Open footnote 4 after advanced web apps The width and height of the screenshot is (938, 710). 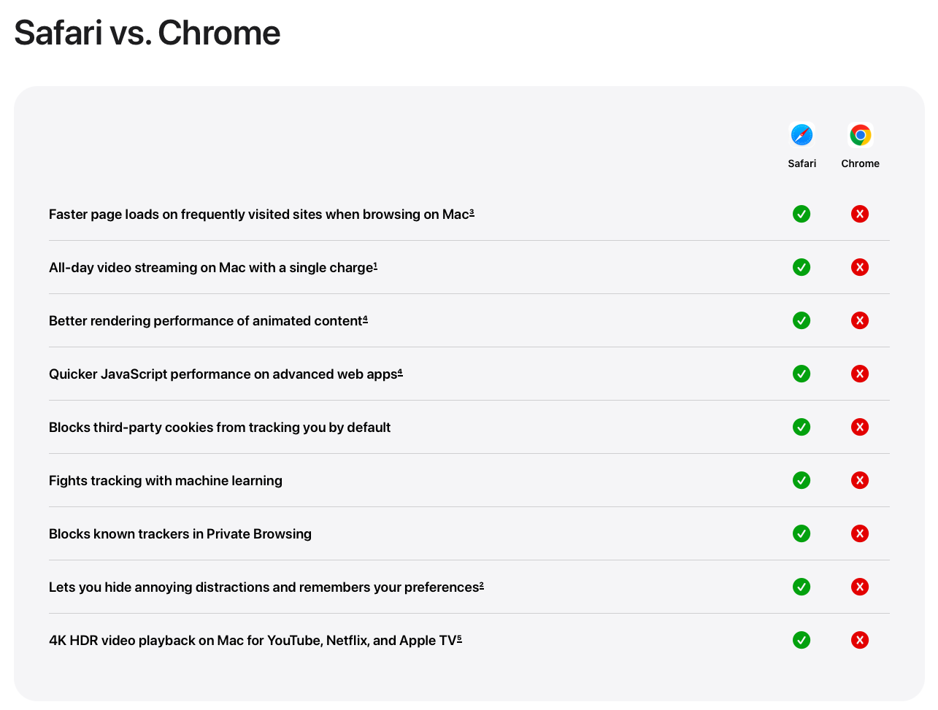400,371
